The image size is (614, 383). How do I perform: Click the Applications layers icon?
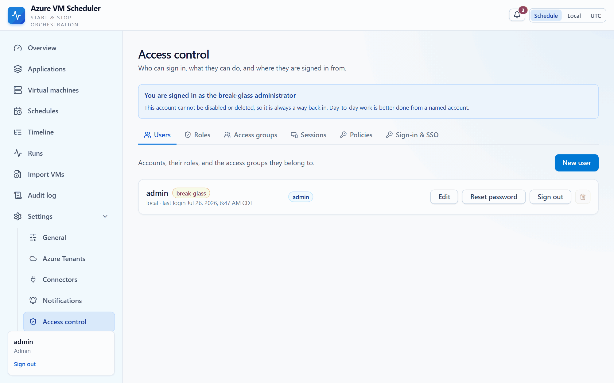pos(18,69)
